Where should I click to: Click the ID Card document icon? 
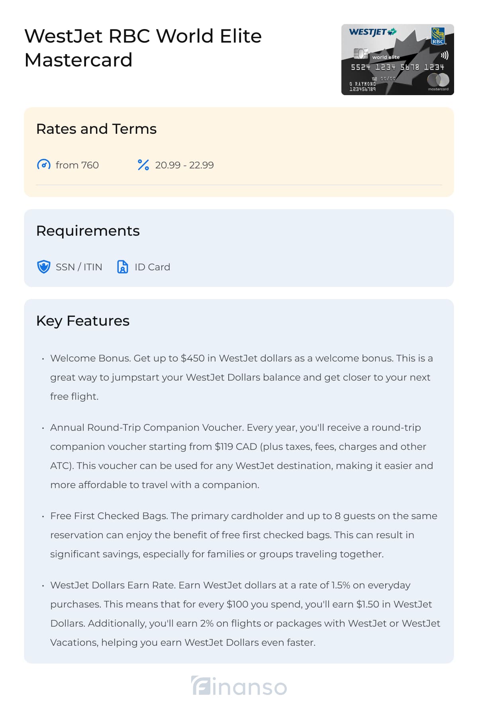pos(123,267)
